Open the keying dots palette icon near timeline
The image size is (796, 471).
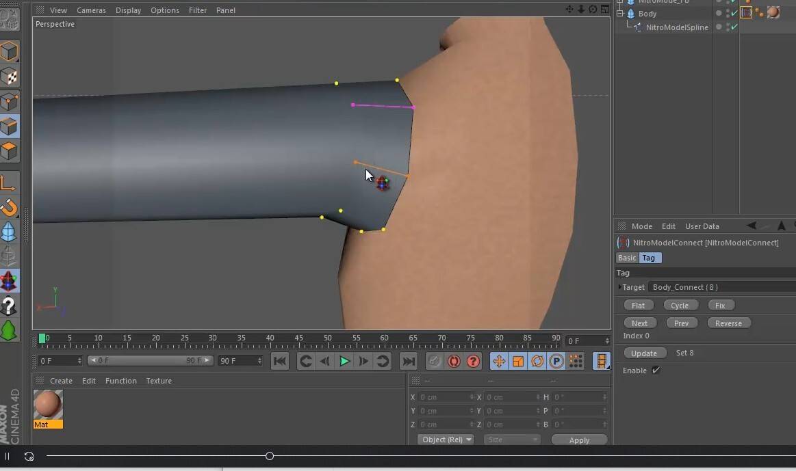(575, 361)
